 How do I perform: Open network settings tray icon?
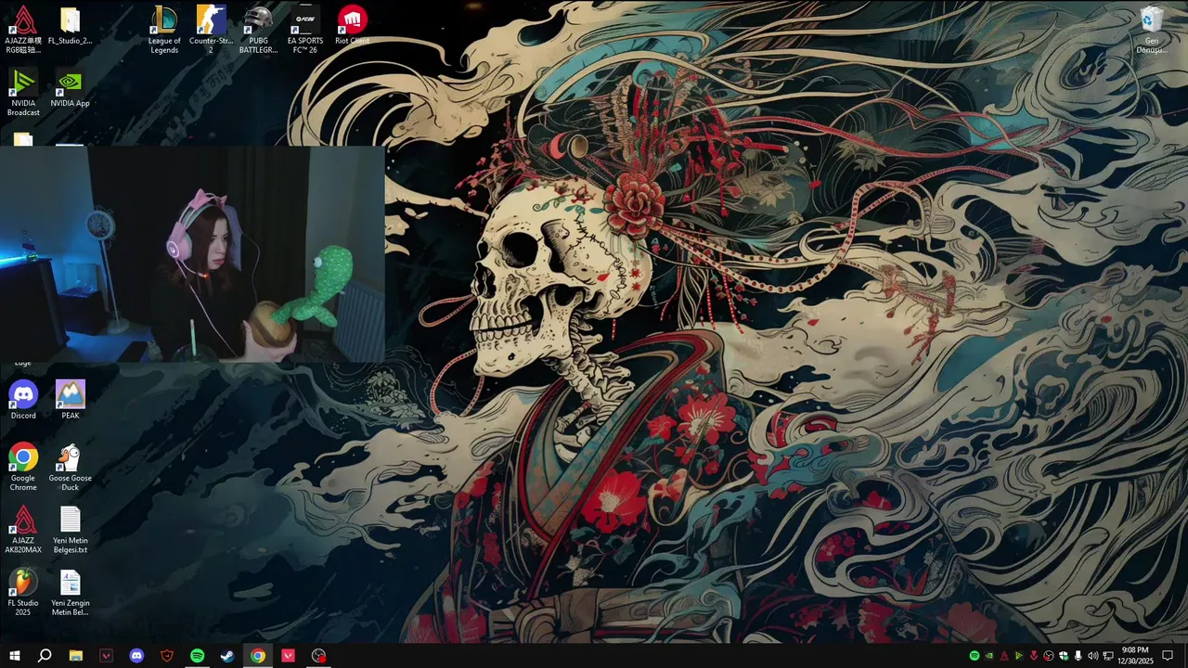[1108, 656]
